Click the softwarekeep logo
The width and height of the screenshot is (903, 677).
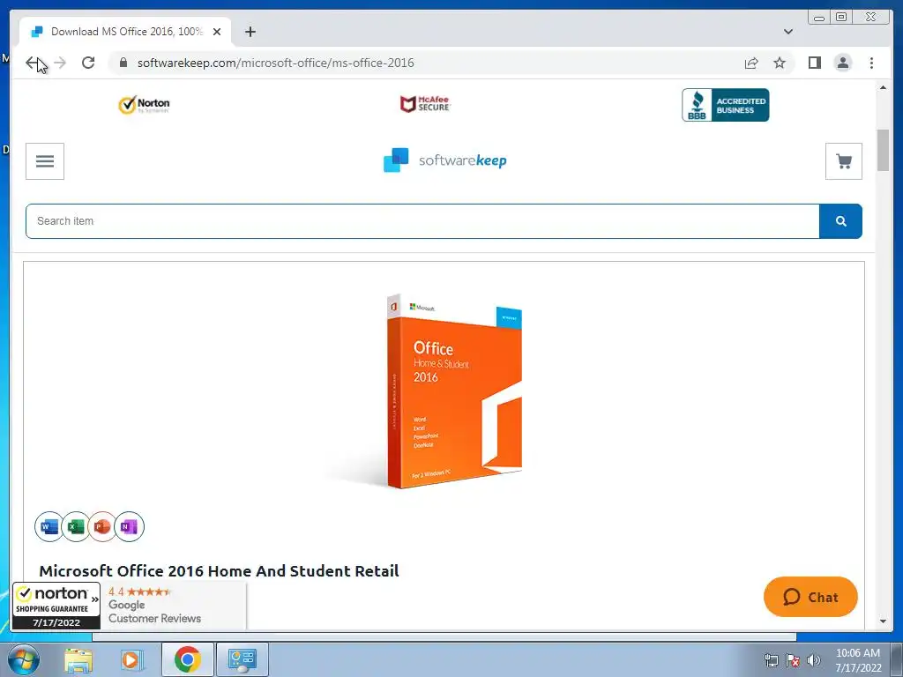pos(444,160)
